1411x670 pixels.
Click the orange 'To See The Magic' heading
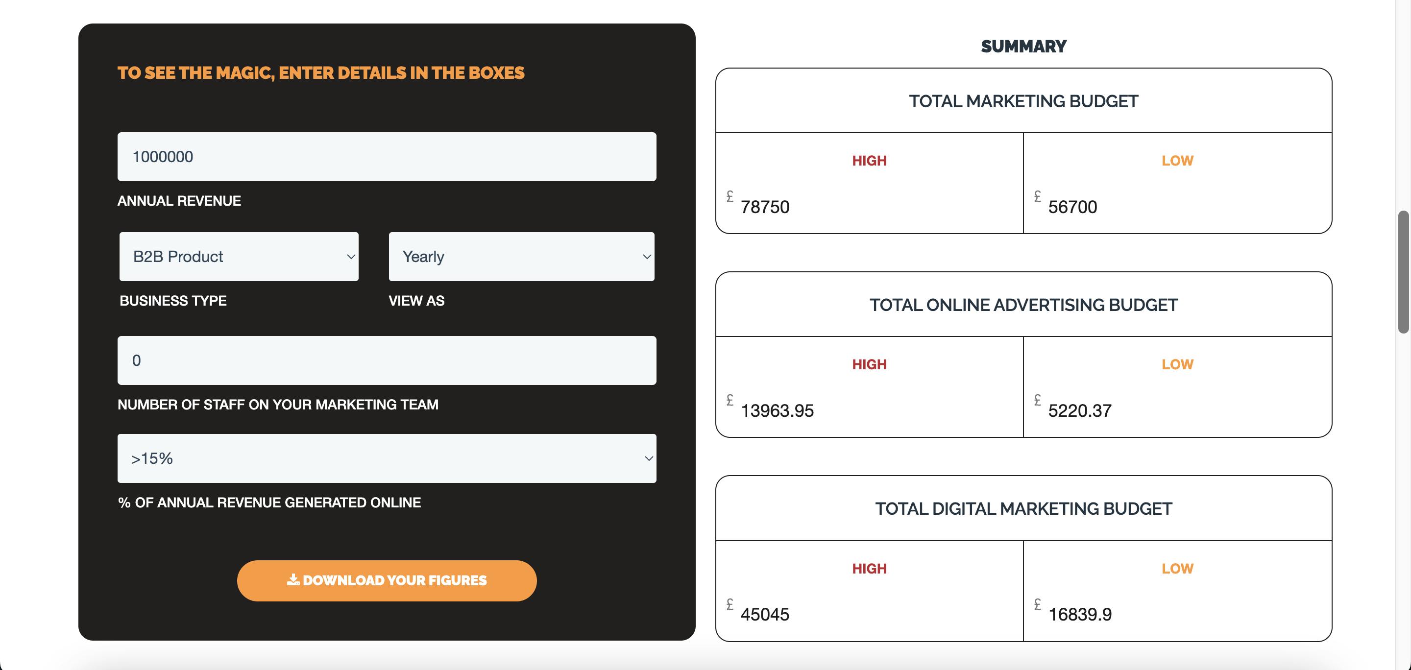(x=321, y=73)
